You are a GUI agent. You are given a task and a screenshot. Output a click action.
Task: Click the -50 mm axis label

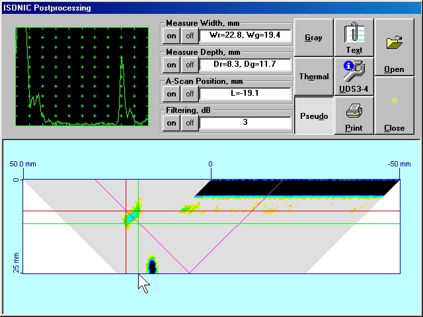[399, 164]
